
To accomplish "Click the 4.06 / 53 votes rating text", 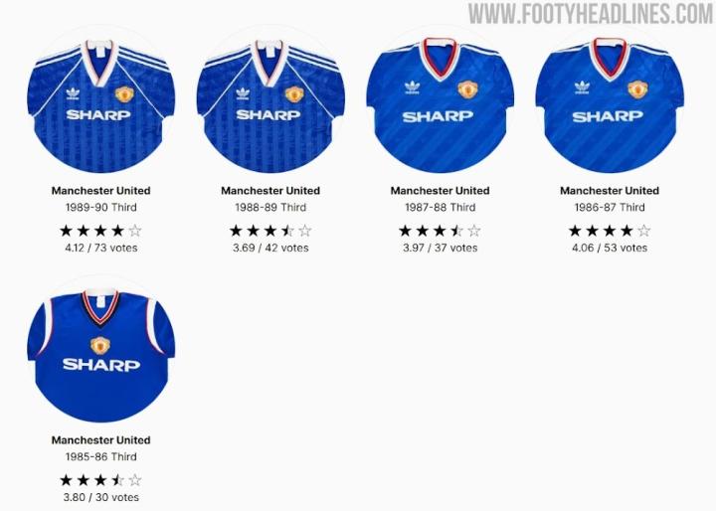I will point(610,248).
